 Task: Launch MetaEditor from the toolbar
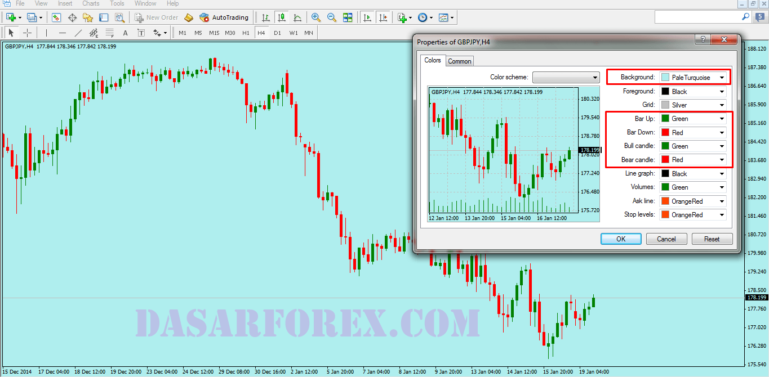[189, 17]
